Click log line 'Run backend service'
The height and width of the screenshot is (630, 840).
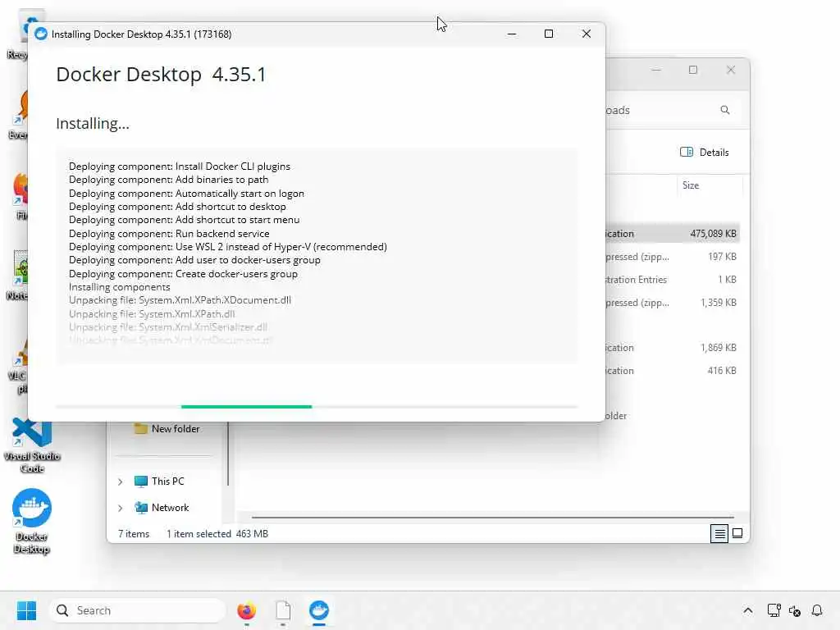click(169, 234)
